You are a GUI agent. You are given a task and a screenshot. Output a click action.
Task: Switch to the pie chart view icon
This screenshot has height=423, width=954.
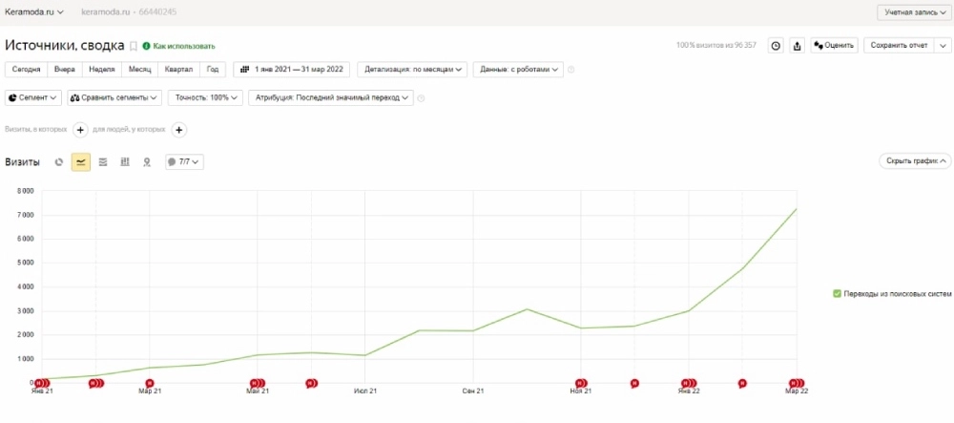pos(59,162)
